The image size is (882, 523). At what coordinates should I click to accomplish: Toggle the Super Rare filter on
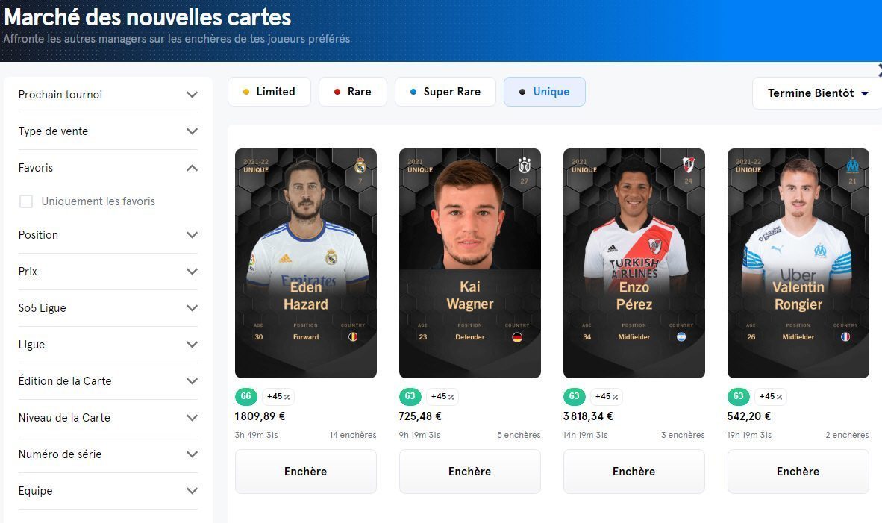tap(445, 91)
